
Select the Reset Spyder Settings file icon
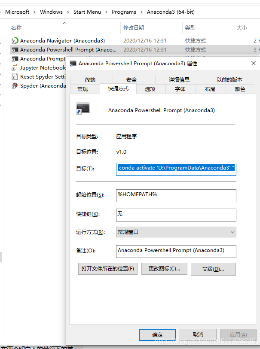15,77
